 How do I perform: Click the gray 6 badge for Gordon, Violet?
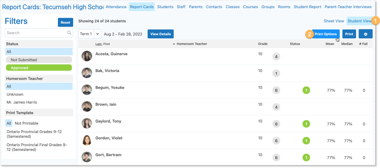point(276,141)
